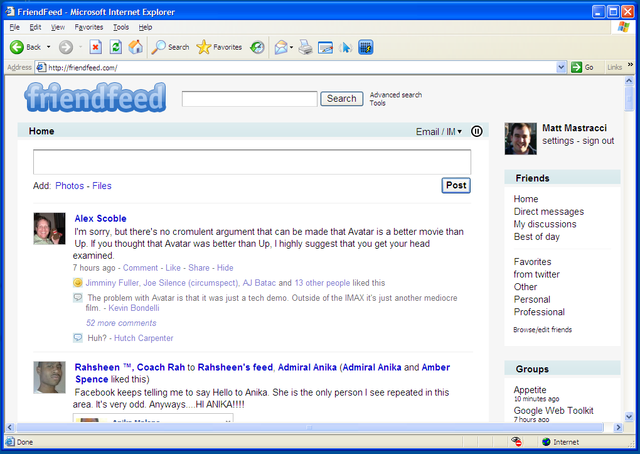Screen dimensions: 640x454
Task: Open the Help menu
Action: (x=146, y=27)
